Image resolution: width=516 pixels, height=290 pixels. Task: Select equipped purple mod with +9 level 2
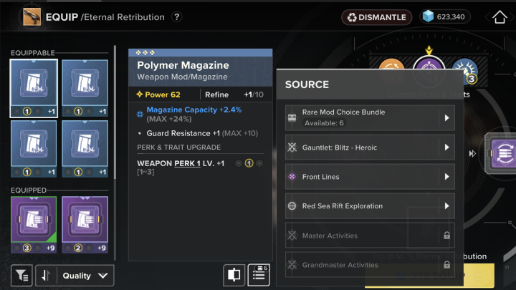point(85,225)
